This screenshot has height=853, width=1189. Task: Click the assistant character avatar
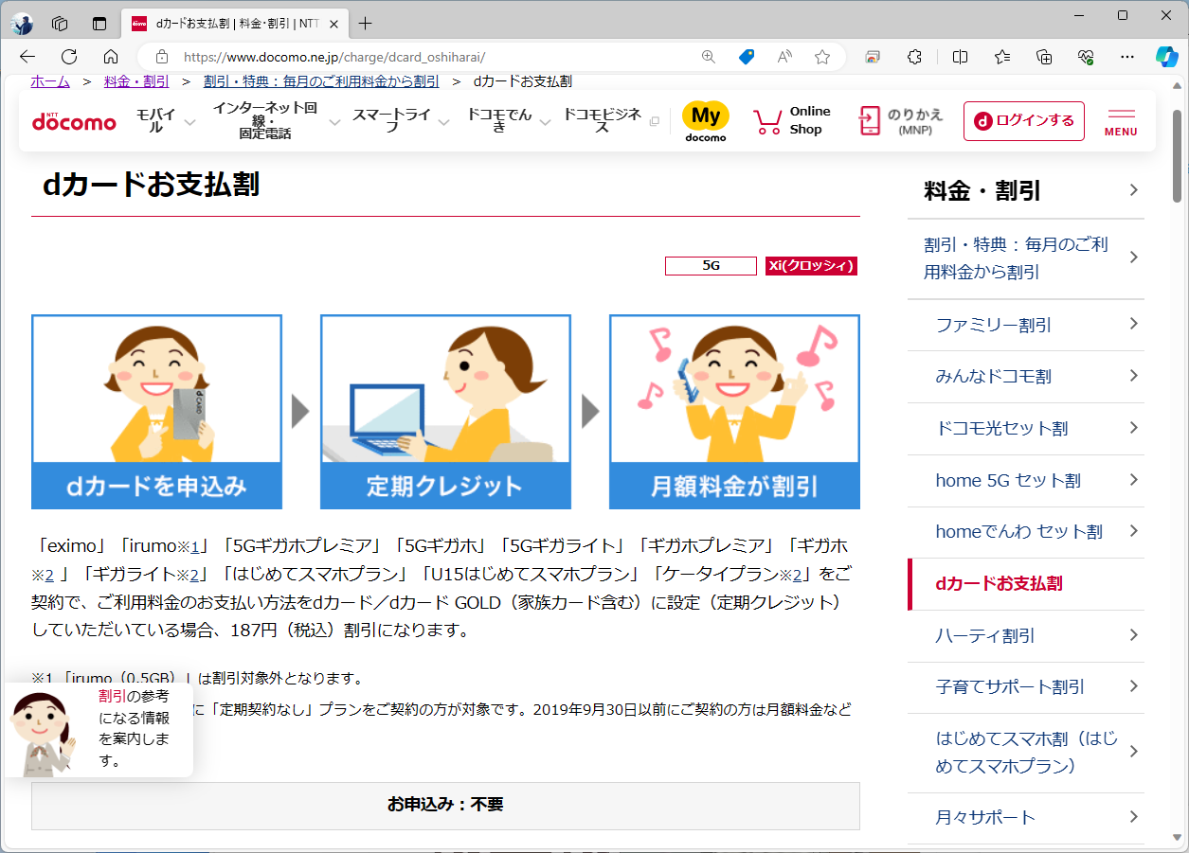[43, 731]
